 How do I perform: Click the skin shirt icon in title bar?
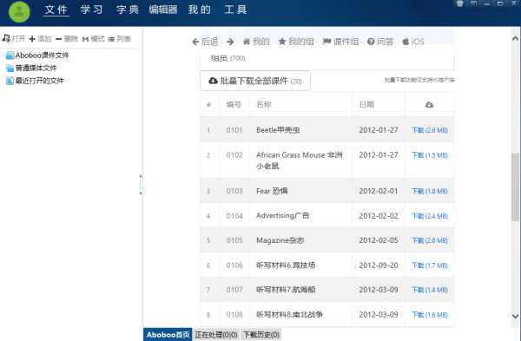[460, 3]
